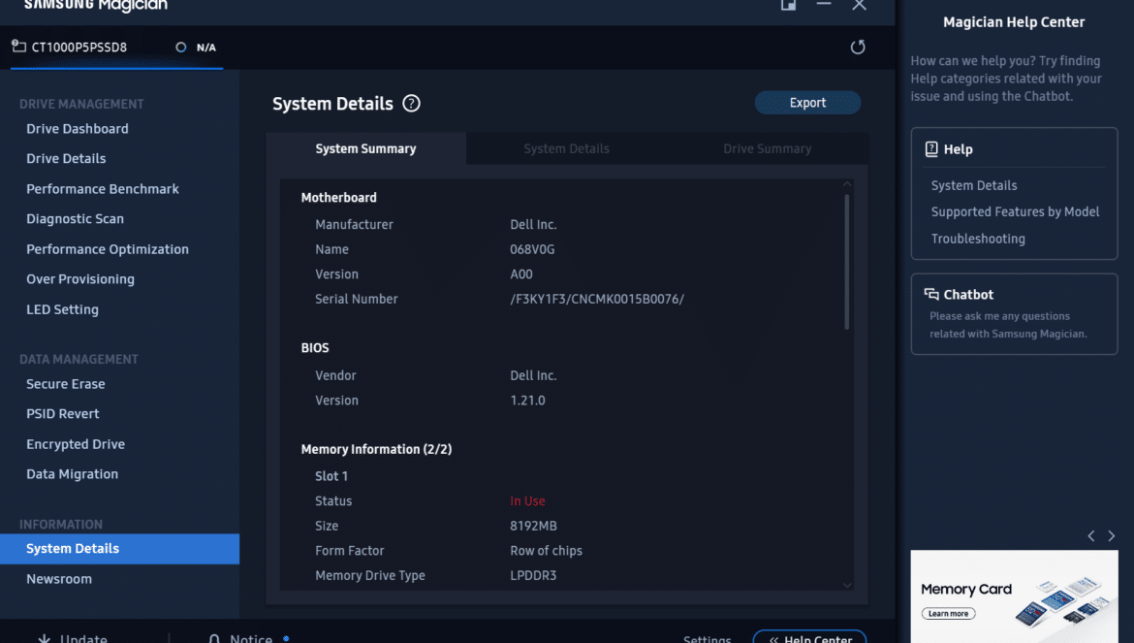
Task: Open the System Details help question-mark icon
Action: coord(412,104)
